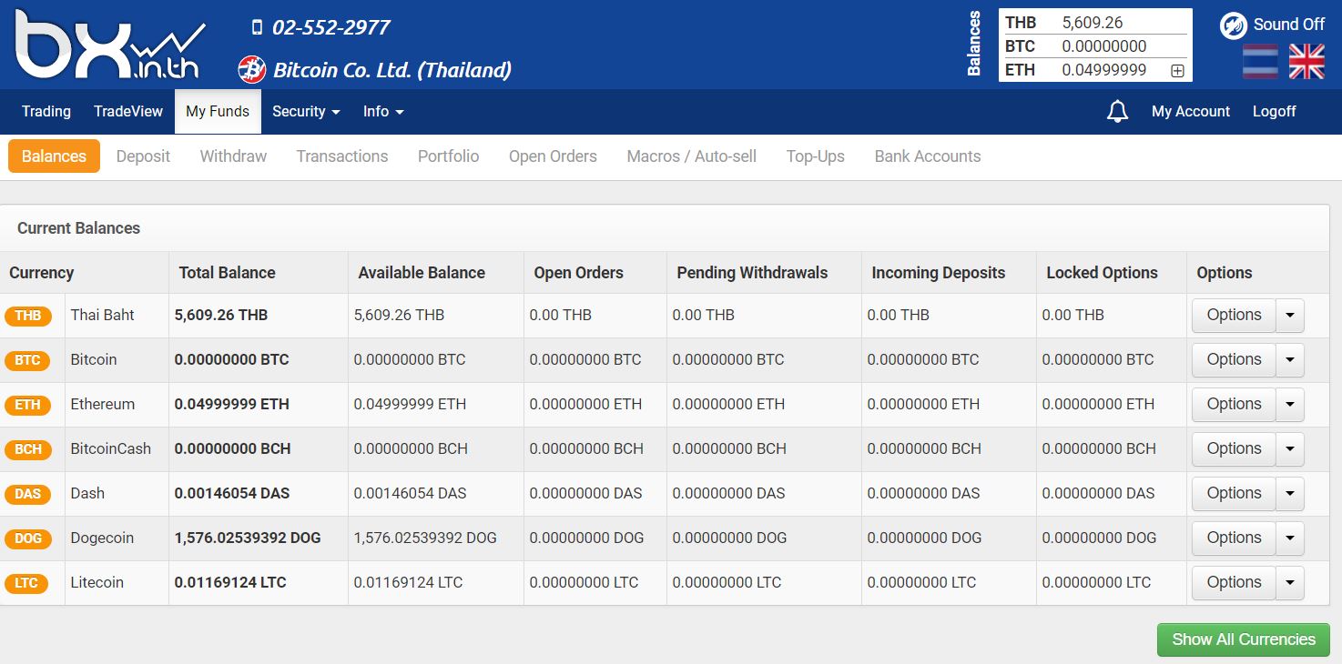Open the Bank Accounts tab
Screen dimensions: 1342x664
point(928,156)
